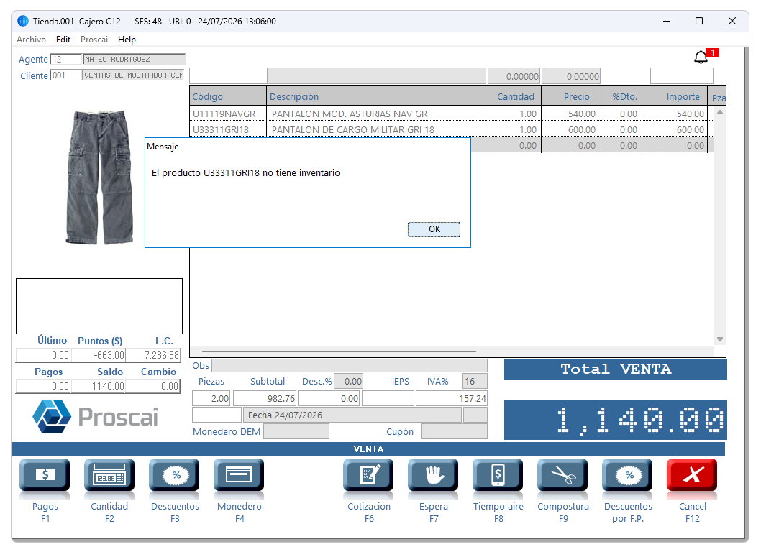Click the total display 1,140.00
This screenshot has height=552, width=761.
click(x=616, y=420)
